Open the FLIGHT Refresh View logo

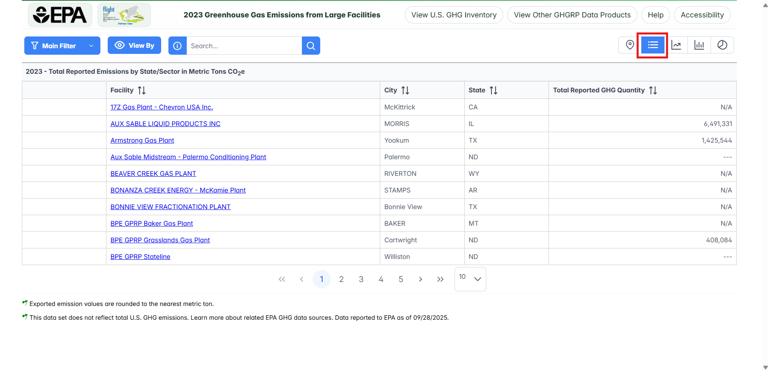coord(124,15)
